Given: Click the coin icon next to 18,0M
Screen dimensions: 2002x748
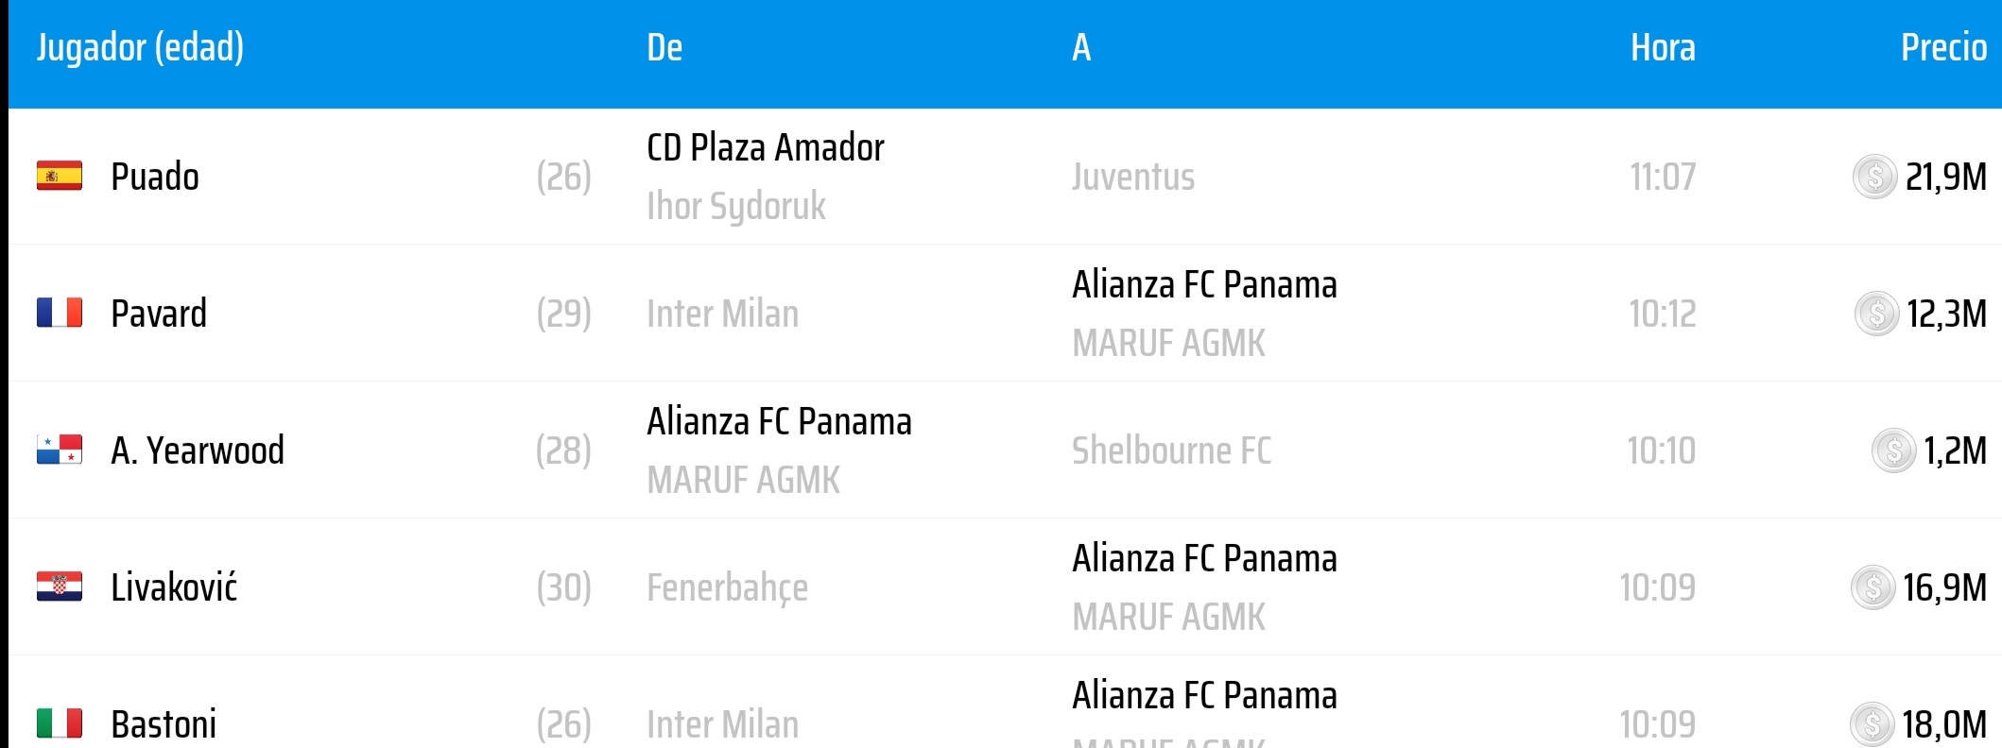Looking at the screenshot, I should (1872, 724).
